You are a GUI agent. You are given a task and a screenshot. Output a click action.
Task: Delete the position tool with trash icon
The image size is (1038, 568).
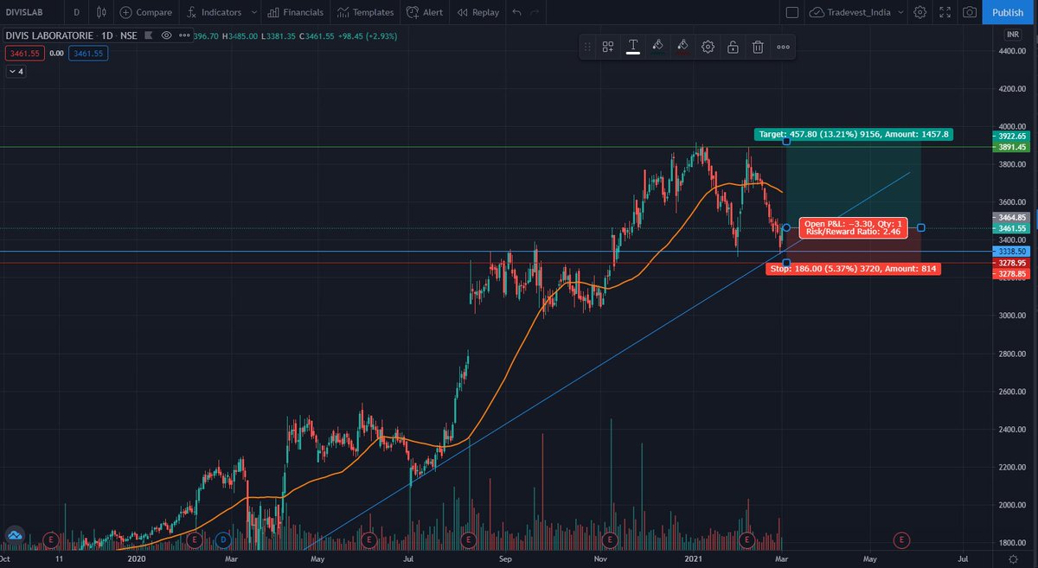(758, 47)
